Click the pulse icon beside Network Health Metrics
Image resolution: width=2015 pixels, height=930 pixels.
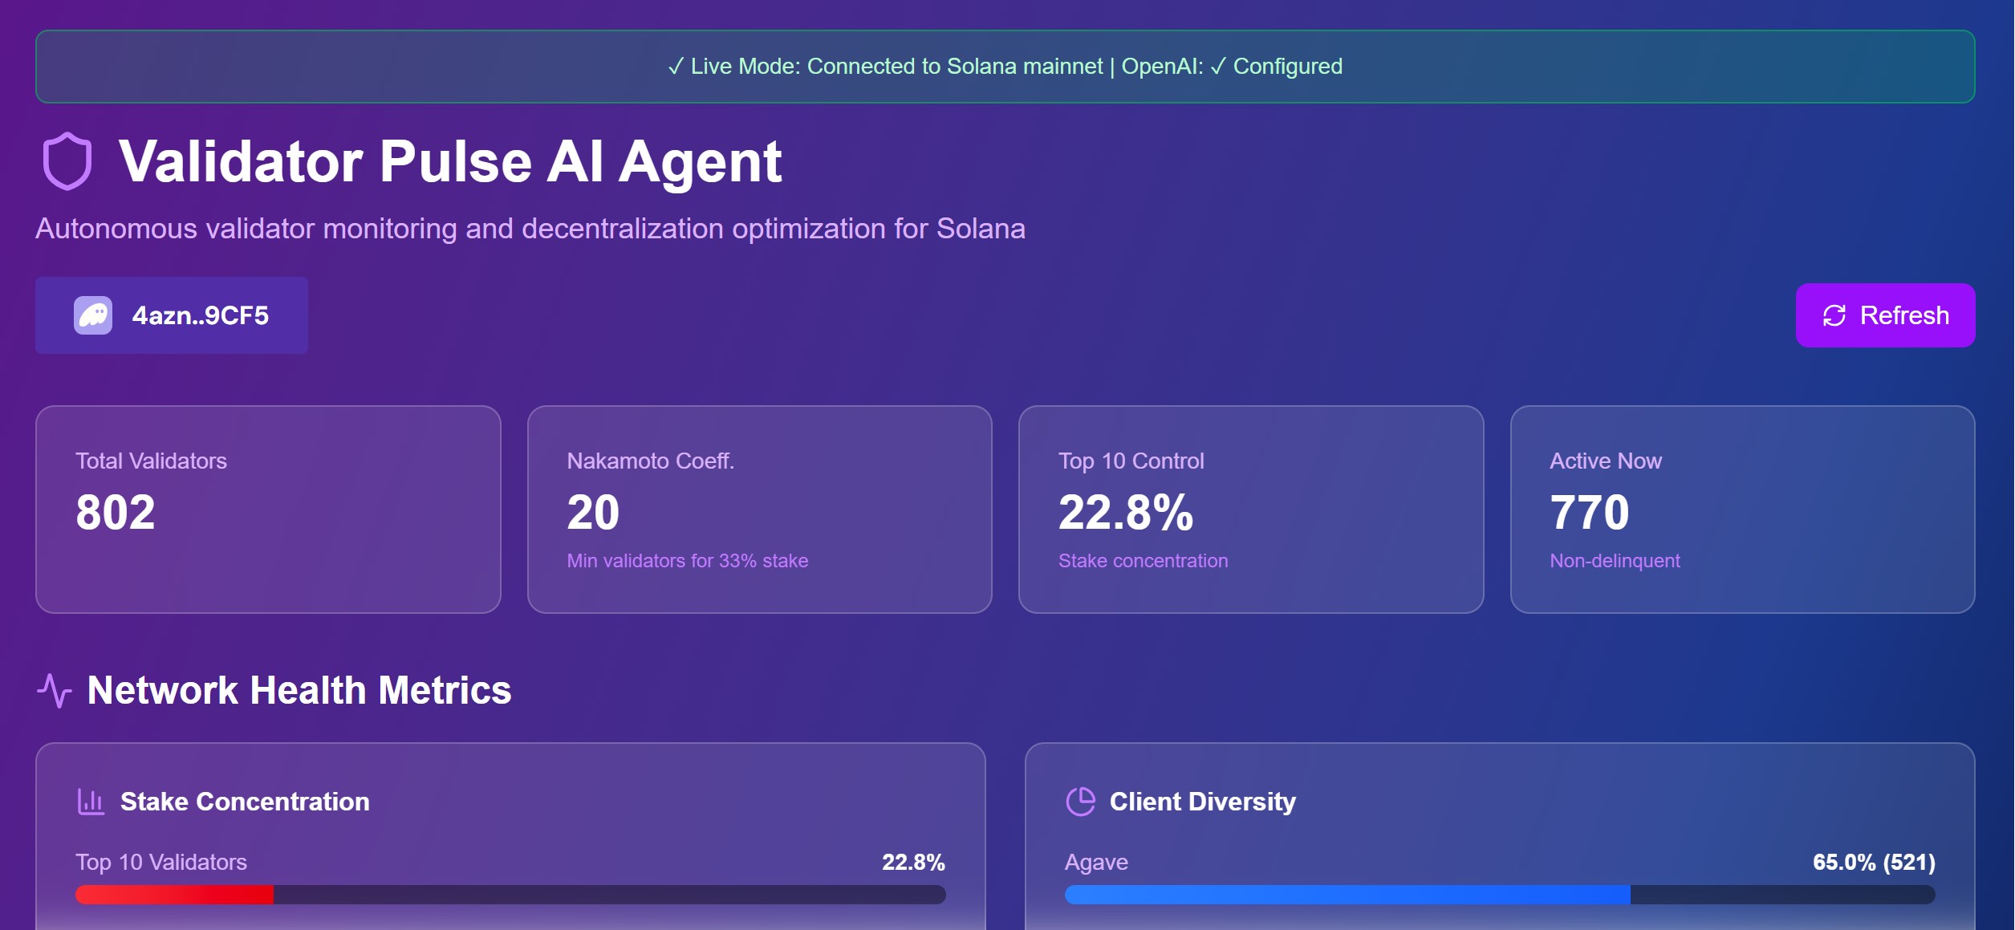point(55,690)
